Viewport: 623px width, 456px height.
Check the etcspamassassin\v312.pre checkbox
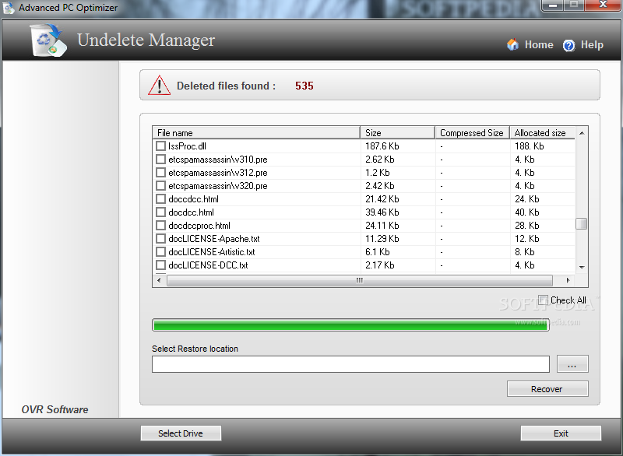(160, 173)
